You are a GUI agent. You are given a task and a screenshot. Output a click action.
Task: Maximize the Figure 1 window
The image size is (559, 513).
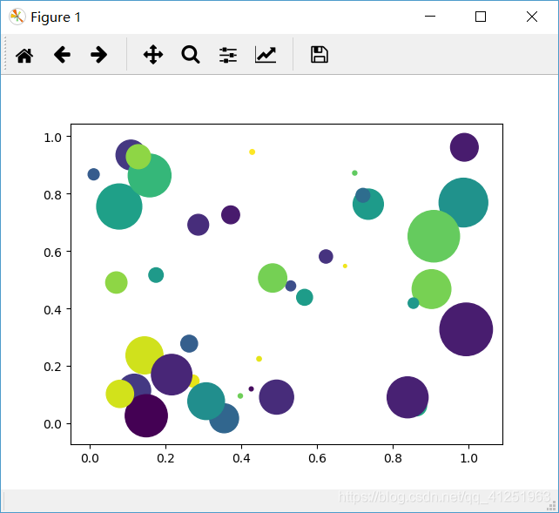[x=481, y=17]
